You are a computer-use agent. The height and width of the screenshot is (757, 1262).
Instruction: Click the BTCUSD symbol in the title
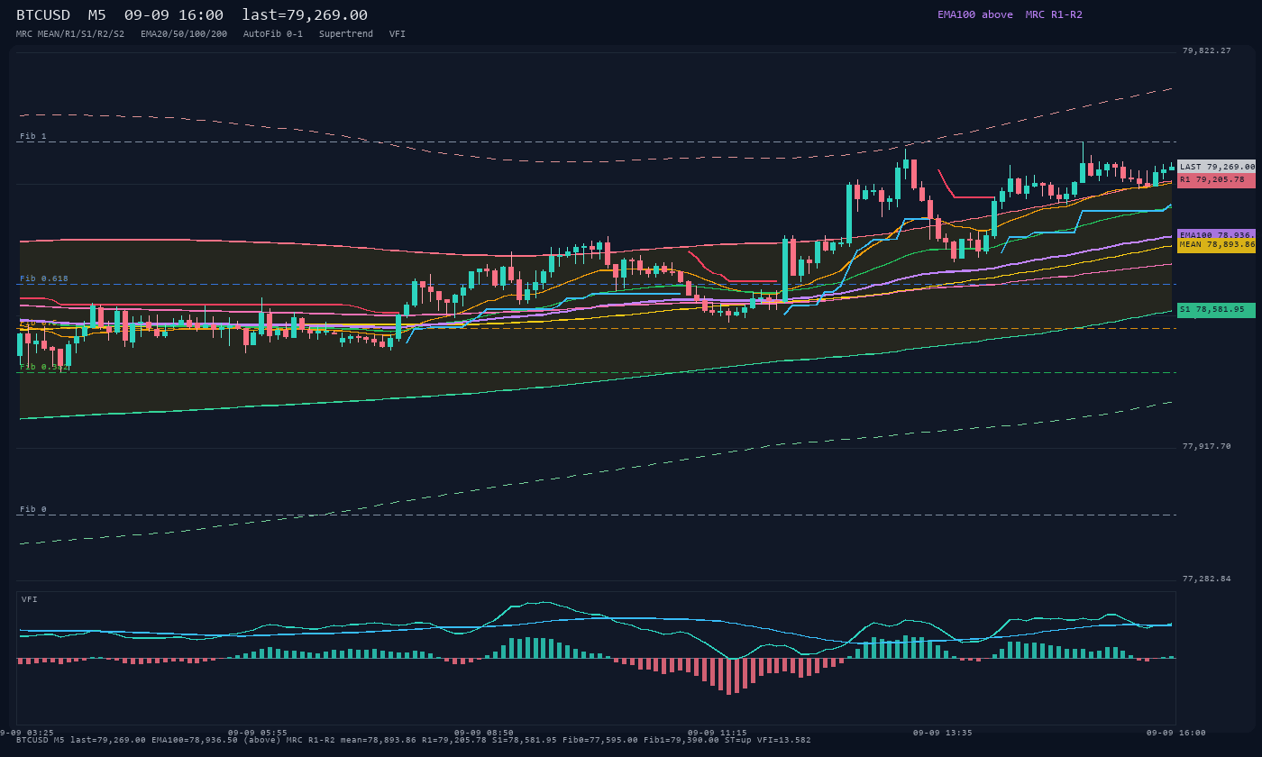coord(45,15)
